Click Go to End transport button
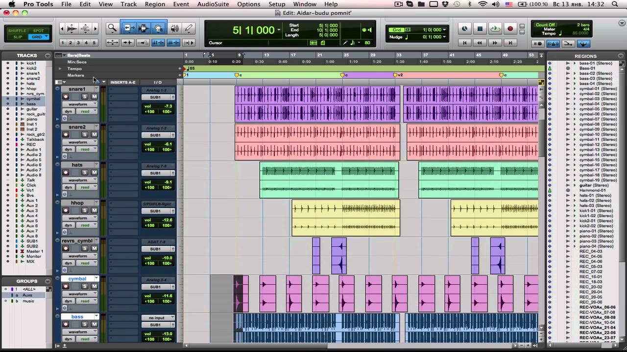This screenshot has height=352, width=627. pos(510,43)
